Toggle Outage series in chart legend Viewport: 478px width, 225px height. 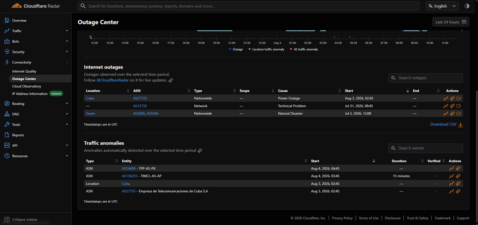click(236, 49)
